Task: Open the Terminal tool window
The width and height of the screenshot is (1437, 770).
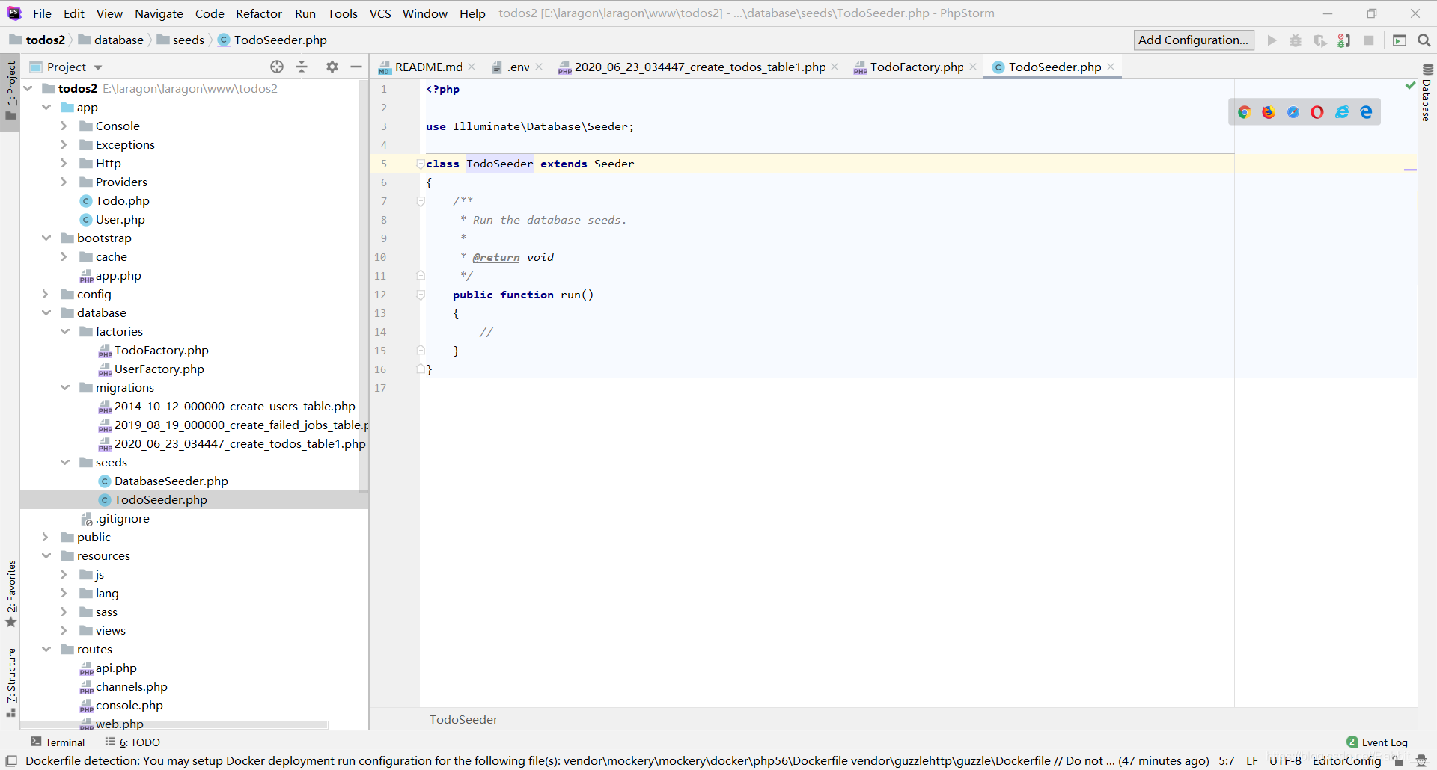Action: pyautogui.click(x=58, y=742)
